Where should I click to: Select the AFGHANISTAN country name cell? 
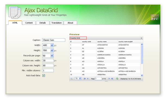(x=102, y=45)
